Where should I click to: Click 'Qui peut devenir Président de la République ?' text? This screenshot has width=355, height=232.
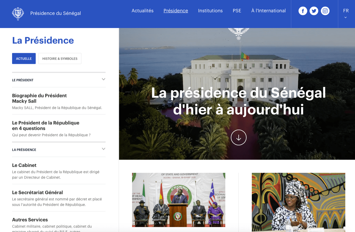51,135
